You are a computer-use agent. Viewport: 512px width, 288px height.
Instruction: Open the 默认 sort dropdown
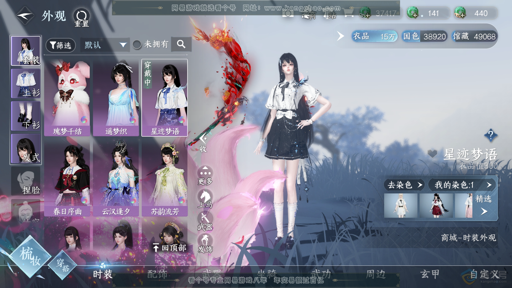coord(105,45)
